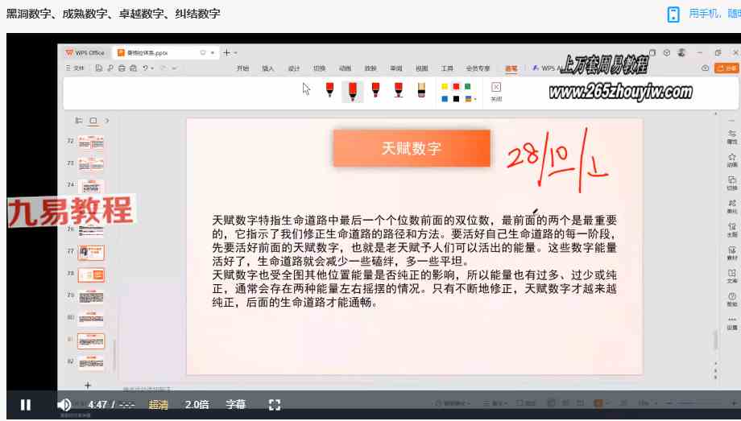Select the highlighted red marker pen

tap(352, 91)
